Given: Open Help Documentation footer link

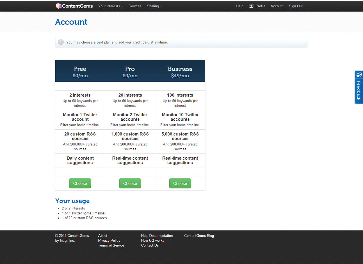Looking at the screenshot, I should coord(157,236).
